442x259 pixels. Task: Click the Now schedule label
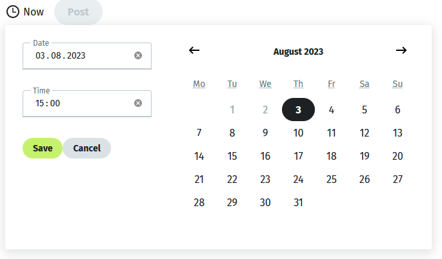pos(34,12)
